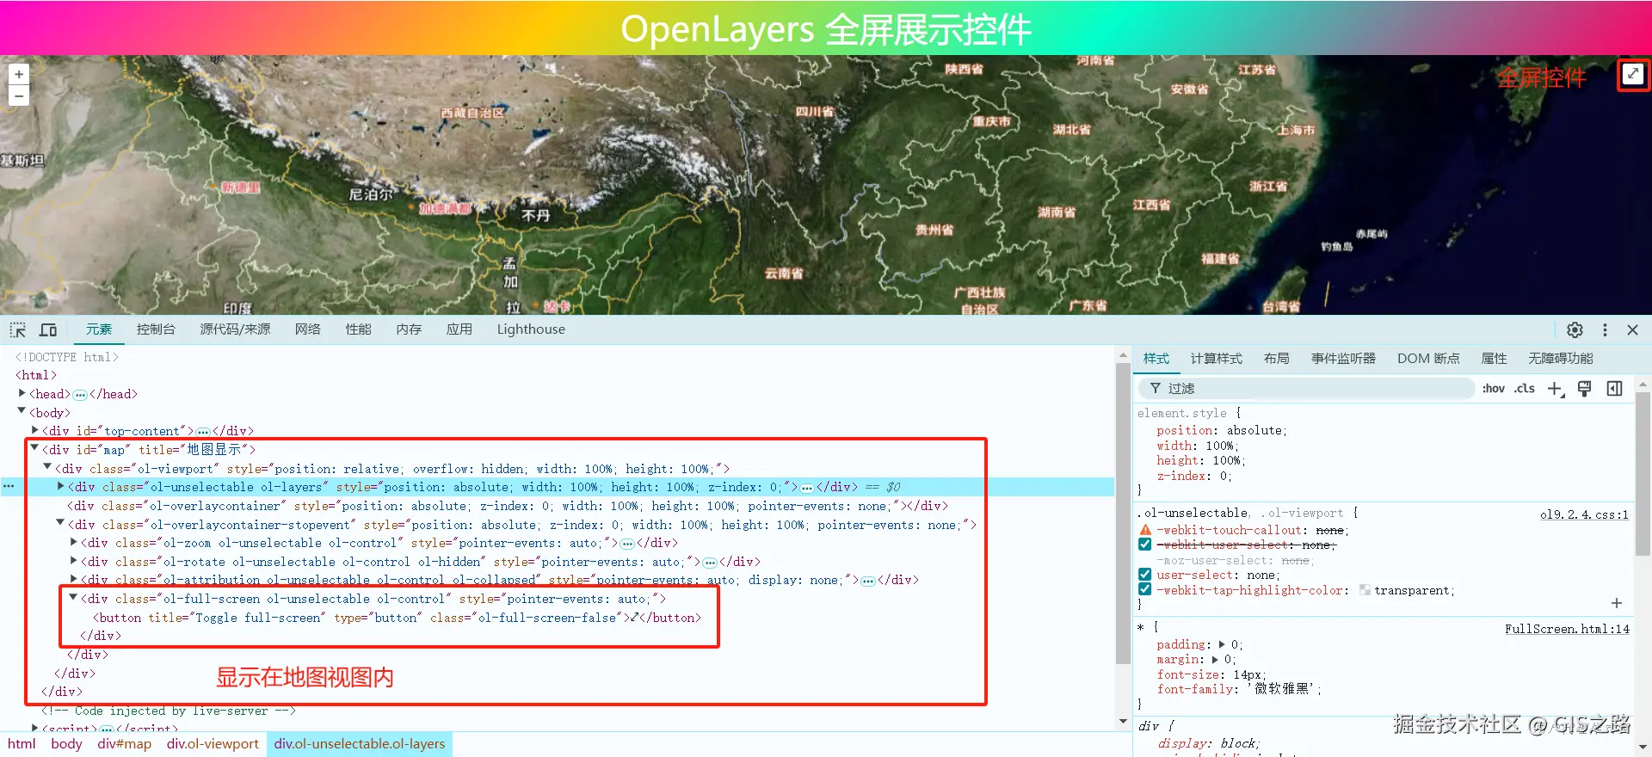The height and width of the screenshot is (757, 1652).
Task: Add a new style rule with plus icon
Action: click(1556, 389)
